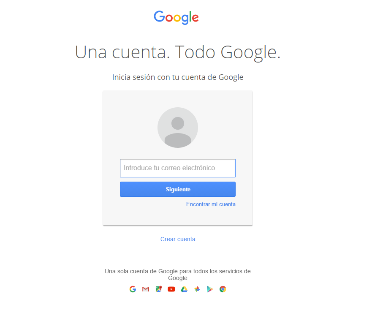
Task: Open the 'Encontrar mi cuenta' link
Action: tap(211, 204)
